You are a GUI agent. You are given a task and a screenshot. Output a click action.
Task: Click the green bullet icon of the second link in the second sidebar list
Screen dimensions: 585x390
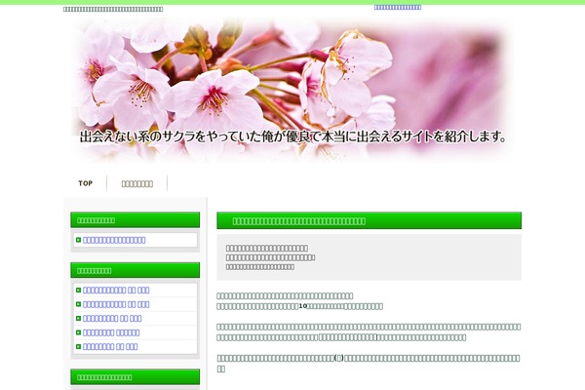pyautogui.click(x=78, y=304)
